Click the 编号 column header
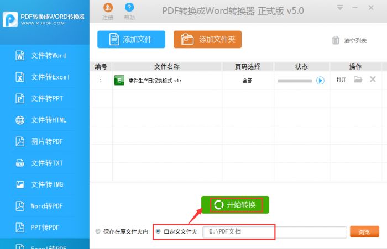Screen dimensions: 387x249 [x=101, y=67]
